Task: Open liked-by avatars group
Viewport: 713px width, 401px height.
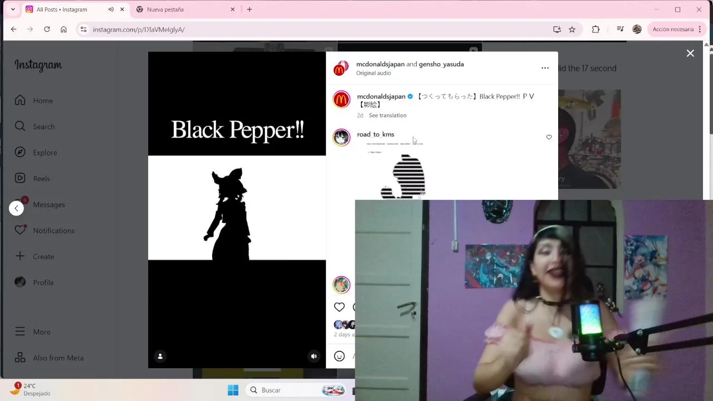Action: [344, 325]
